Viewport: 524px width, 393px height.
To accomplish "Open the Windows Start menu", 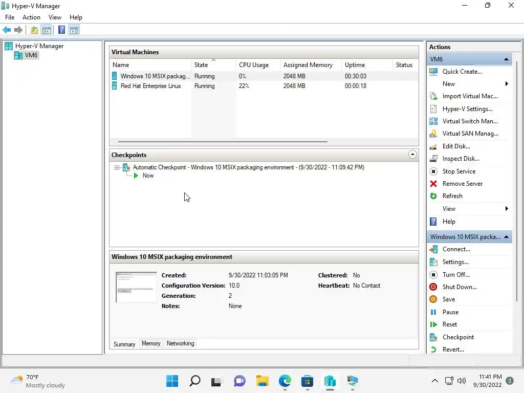I will [172, 381].
